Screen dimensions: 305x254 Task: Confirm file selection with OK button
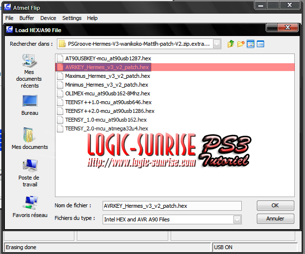pos(275,205)
